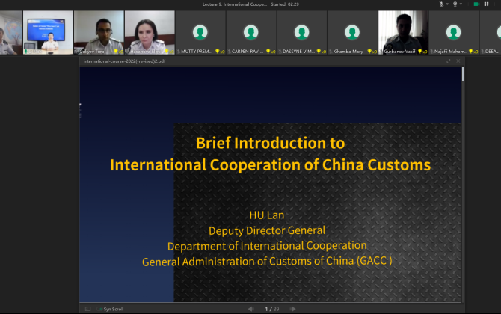This screenshot has width=501, height=314.
Task: Click trophy icon on CARPEN RAVI tile
Action: pos(268,52)
